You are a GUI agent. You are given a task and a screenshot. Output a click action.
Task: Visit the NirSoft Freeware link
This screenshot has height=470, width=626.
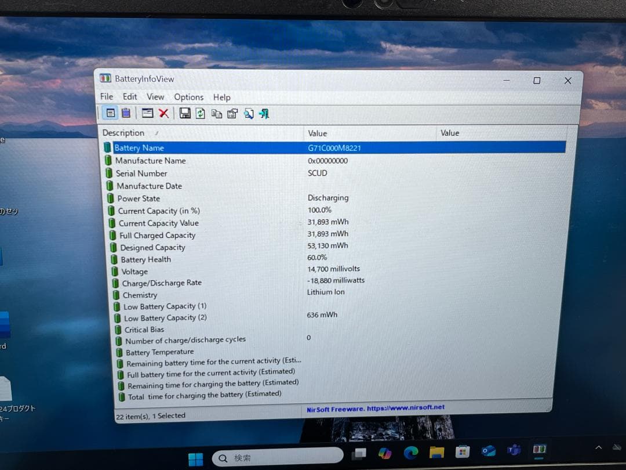click(376, 408)
